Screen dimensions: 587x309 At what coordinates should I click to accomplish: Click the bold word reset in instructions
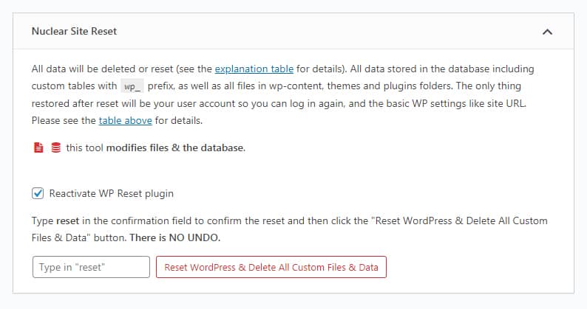tap(67, 221)
